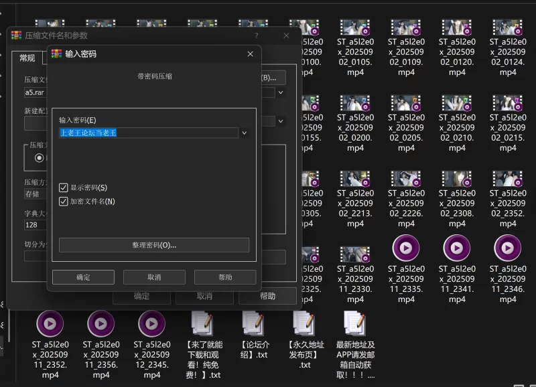Click the ? help button in 压缩文件名和参数 title bar
This screenshot has height=387, width=536.
[256, 35]
